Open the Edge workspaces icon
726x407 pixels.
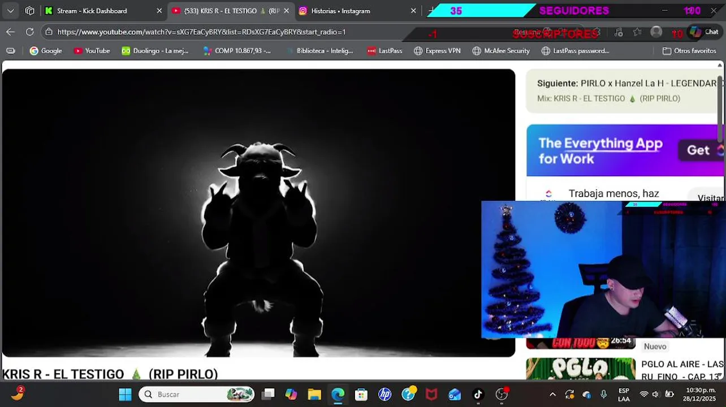click(30, 11)
